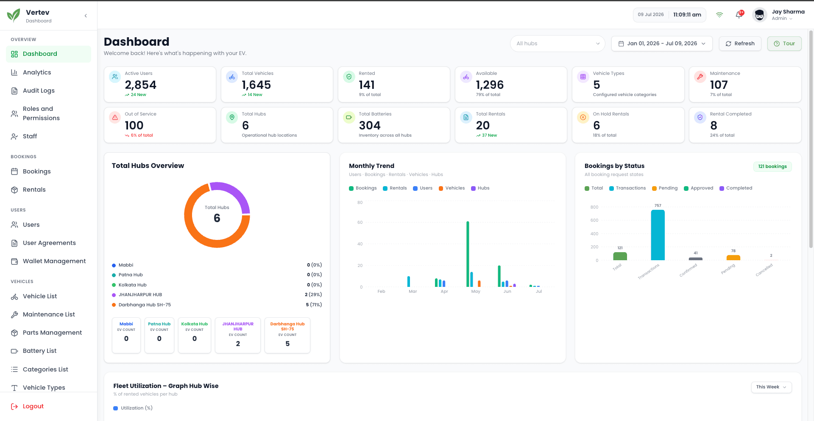The image size is (814, 421).
Task: Expand the This Week dropdown
Action: (771, 387)
